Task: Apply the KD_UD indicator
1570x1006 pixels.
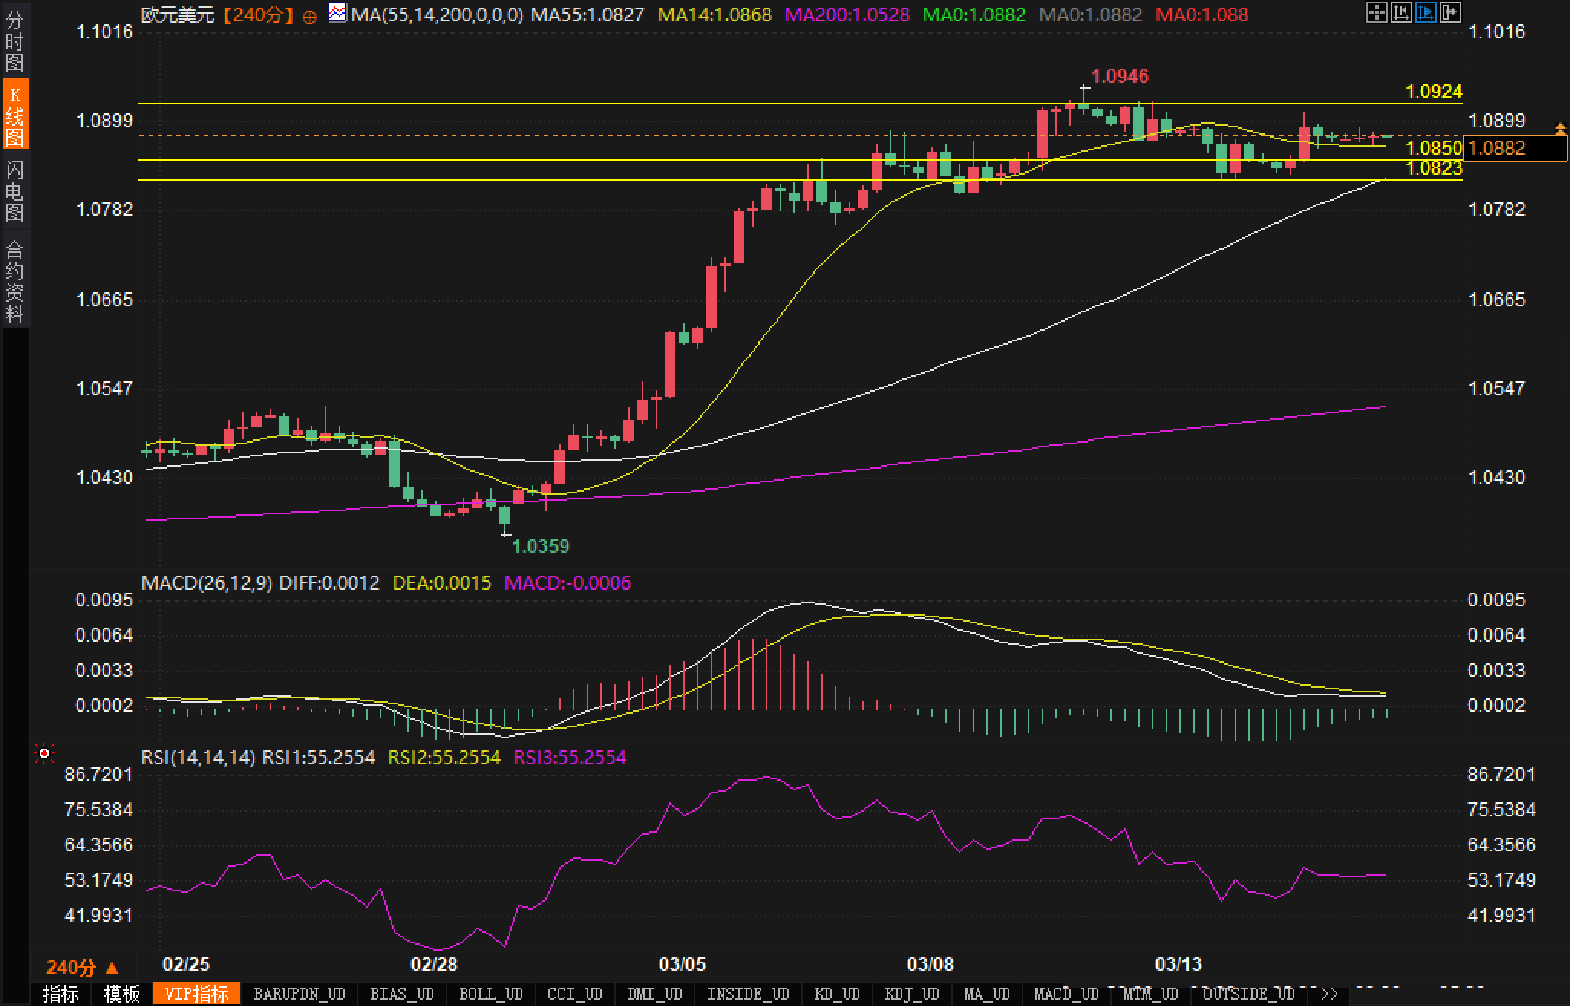Action: (x=837, y=994)
